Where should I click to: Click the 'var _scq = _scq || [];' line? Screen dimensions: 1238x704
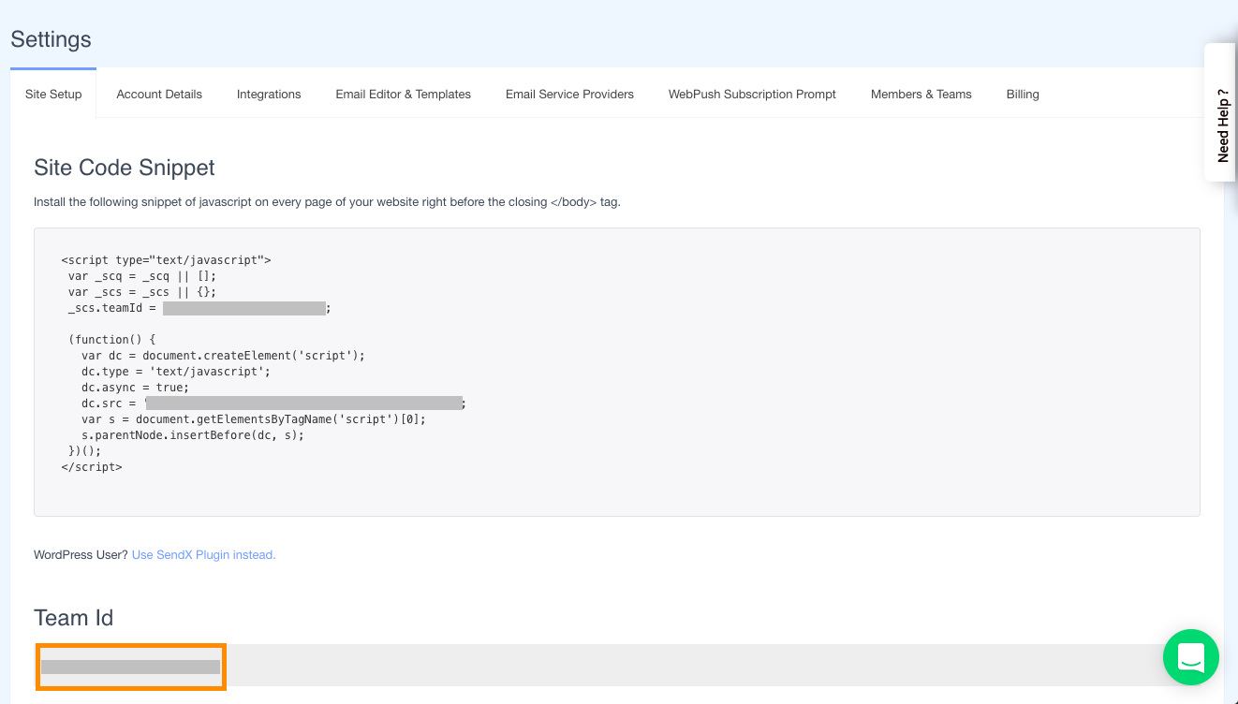point(142,276)
